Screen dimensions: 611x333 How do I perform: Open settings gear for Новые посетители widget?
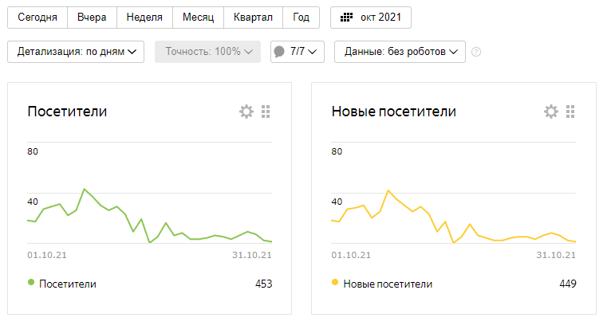coord(550,112)
